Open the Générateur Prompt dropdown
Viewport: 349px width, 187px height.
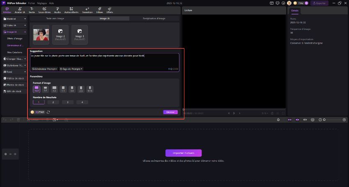click(44, 69)
